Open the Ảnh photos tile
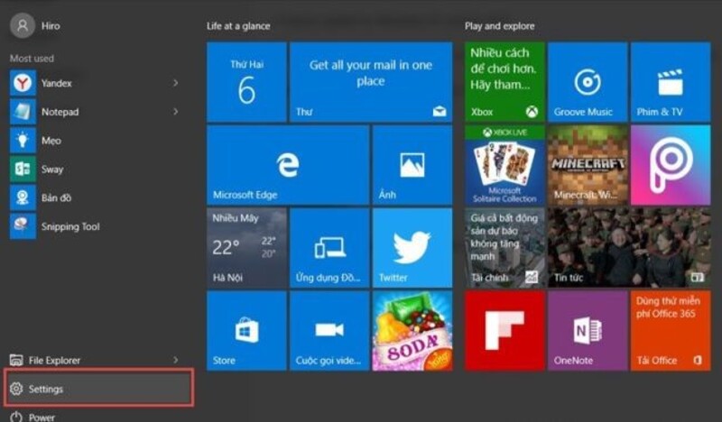 (x=412, y=165)
